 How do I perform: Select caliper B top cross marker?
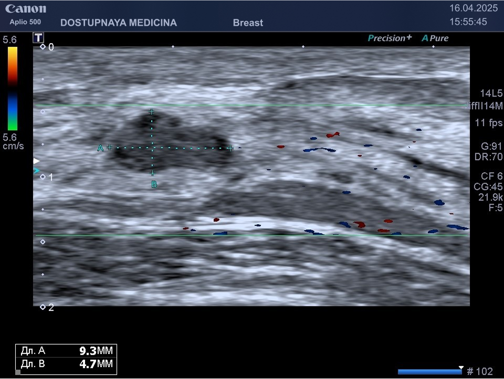[x=152, y=112]
